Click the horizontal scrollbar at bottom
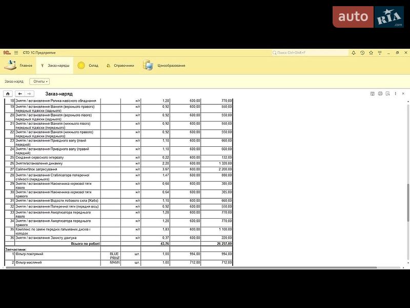The width and height of the screenshot is (410, 308). pos(191,267)
